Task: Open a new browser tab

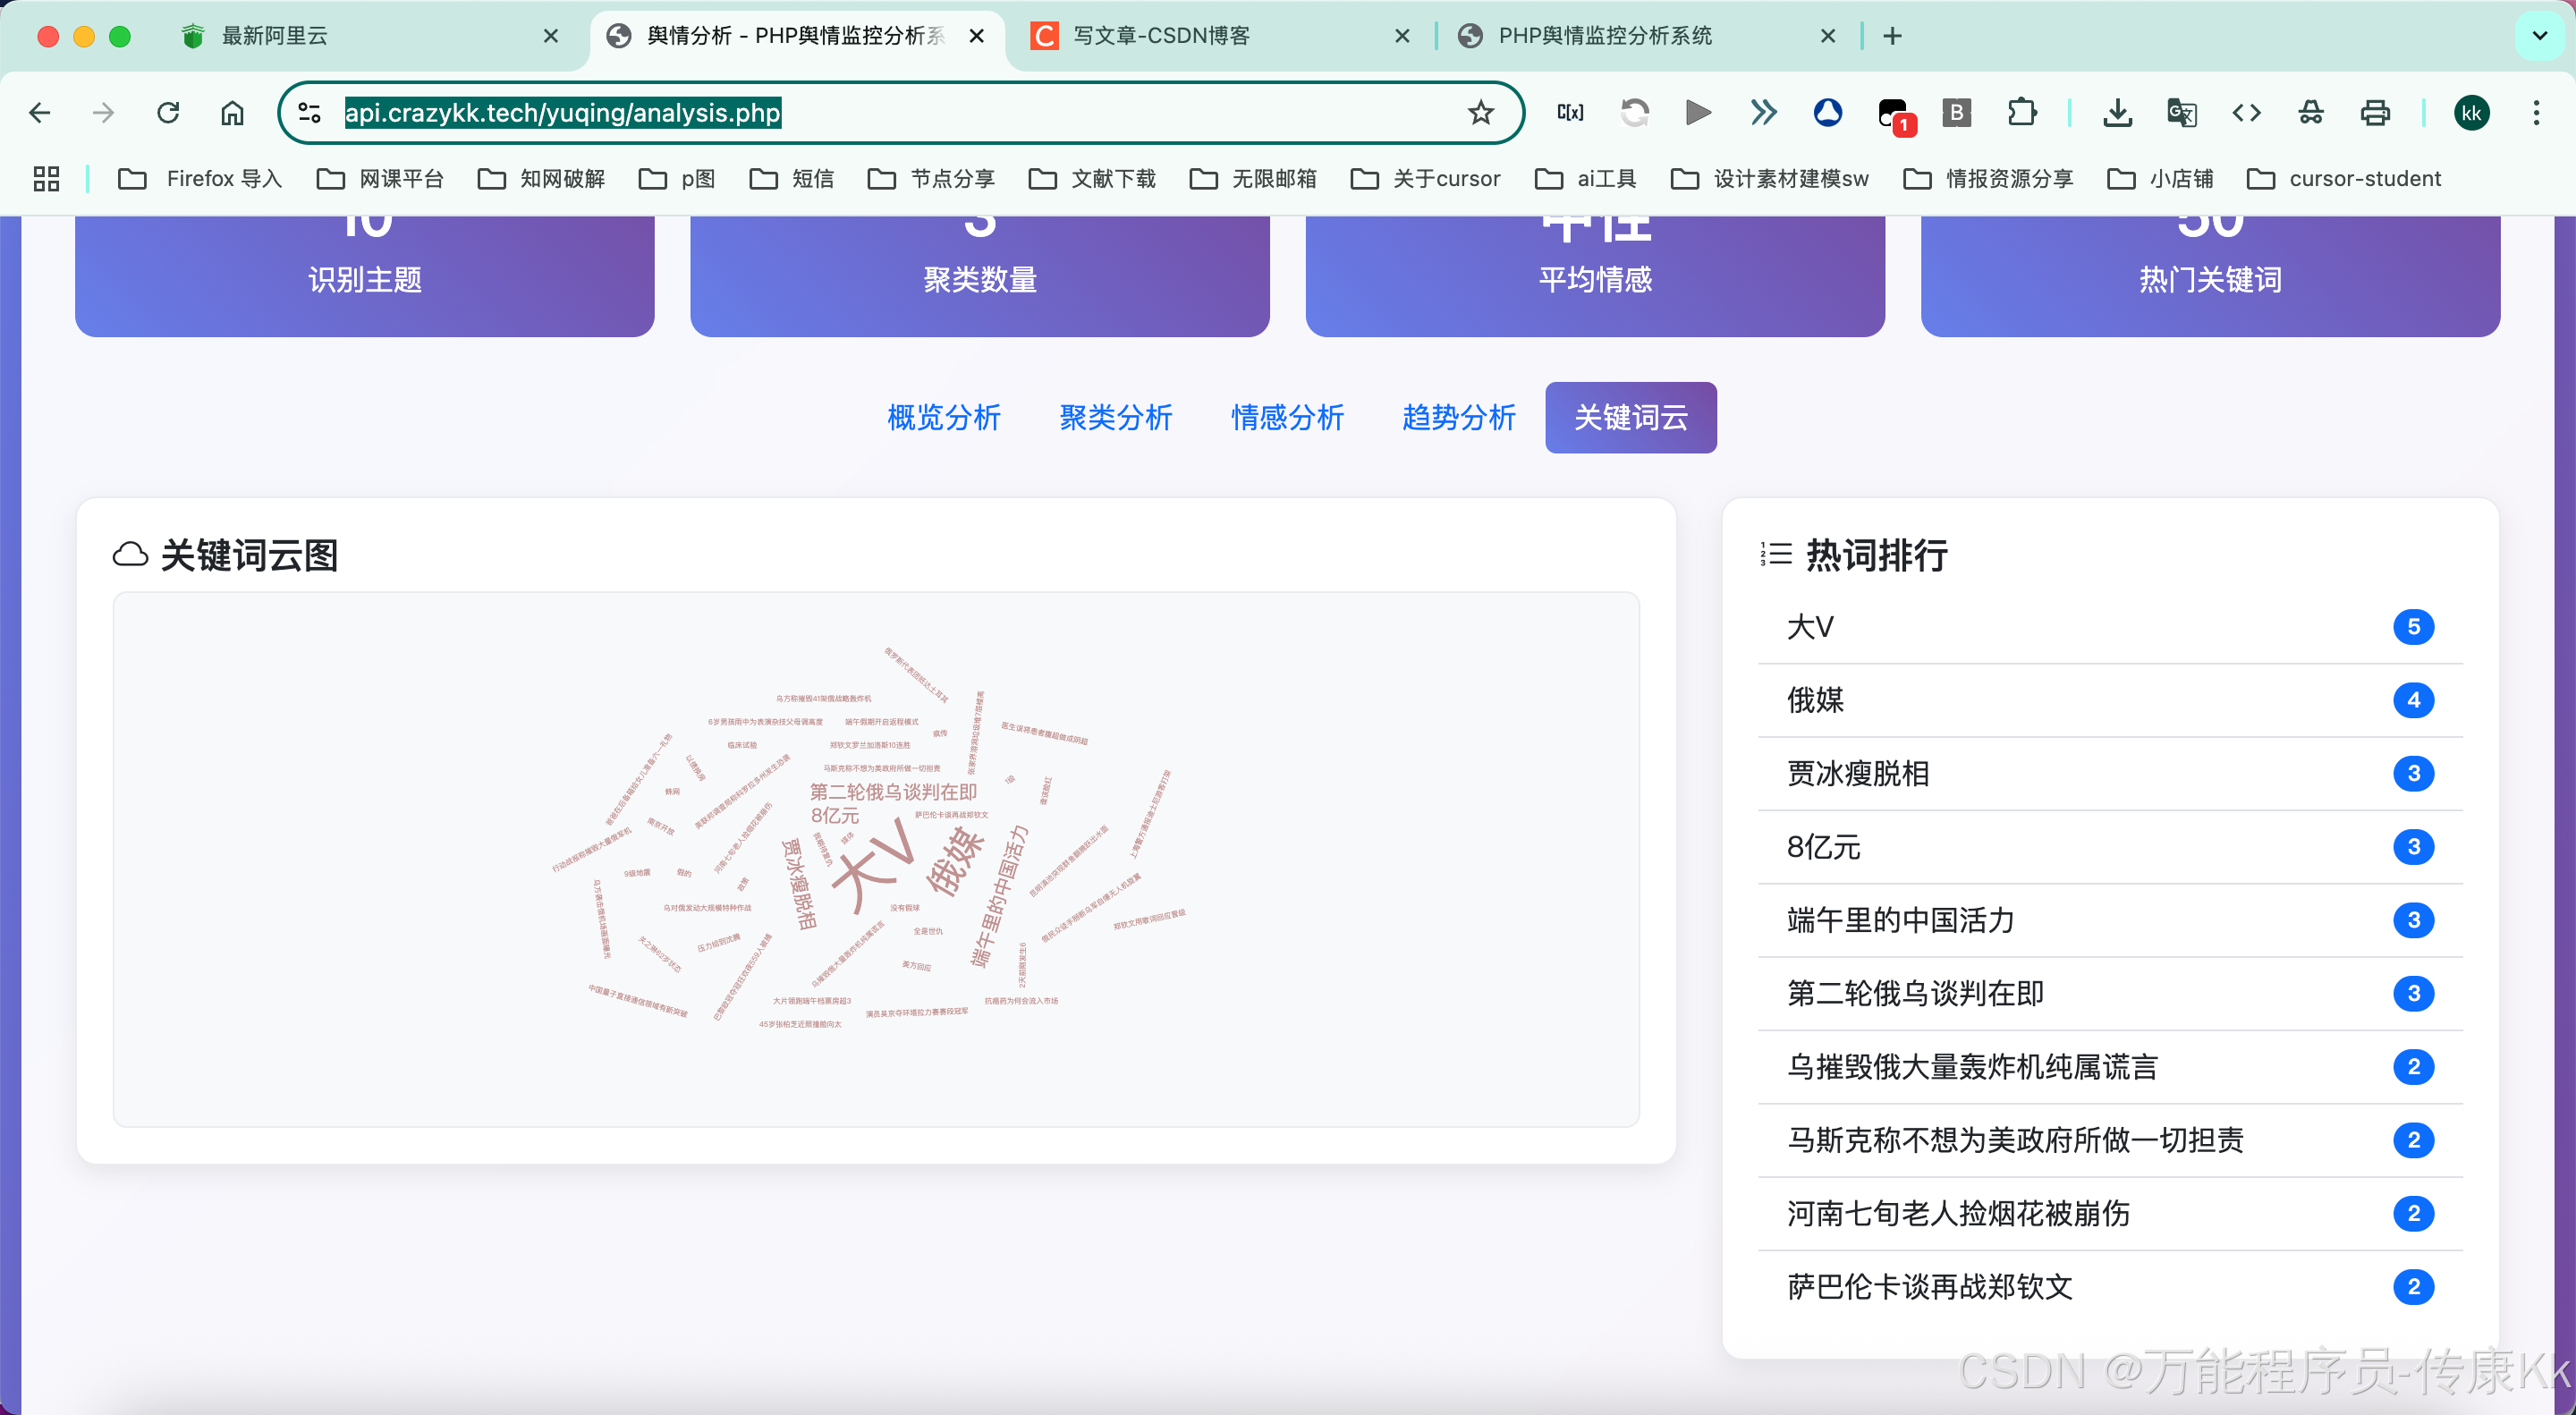Action: click(1892, 36)
